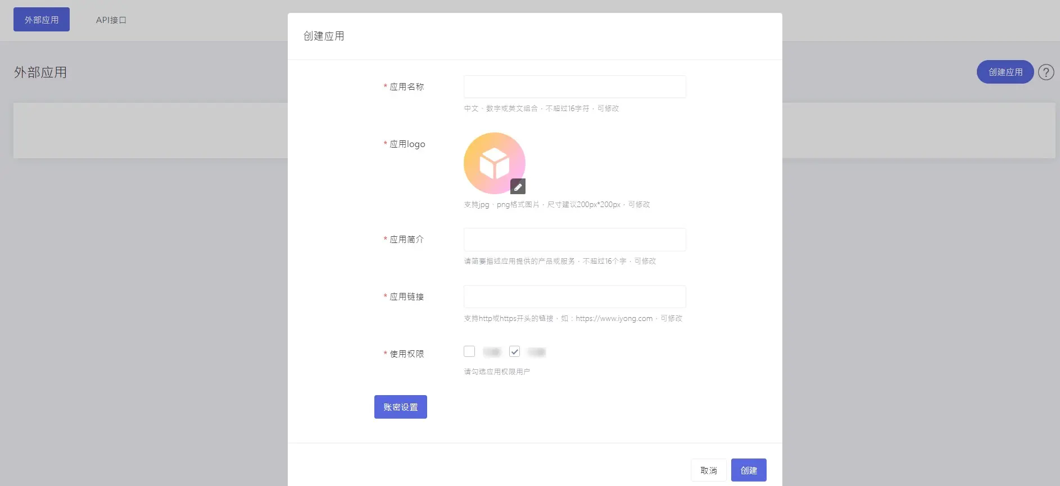Focus the 应用名称 input field
Viewport: 1060px width, 486px height.
click(574, 87)
